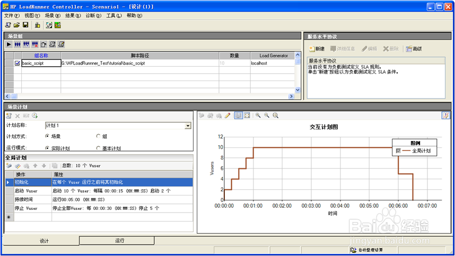This screenshot has width=455, height=256.
Task: Click the Remove Group icon with red X
Action: 35,45
